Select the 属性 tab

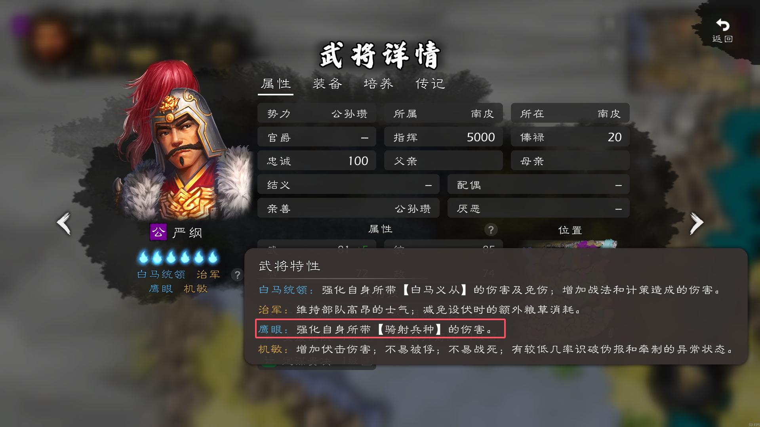pyautogui.click(x=276, y=84)
